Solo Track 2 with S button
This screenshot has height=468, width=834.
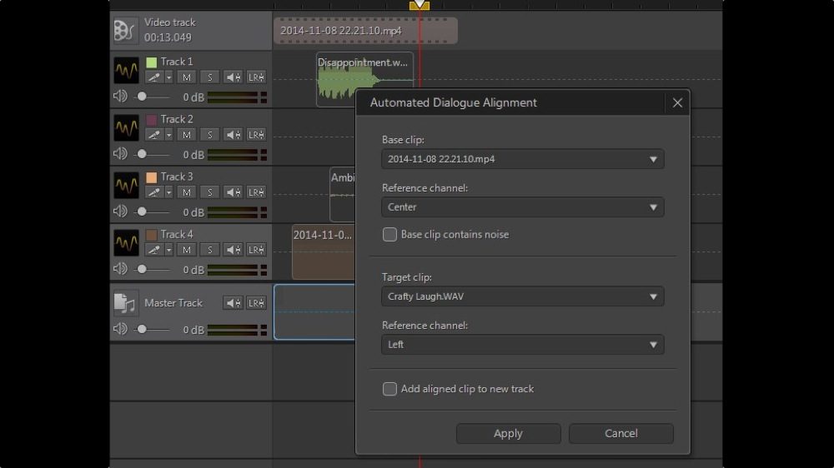click(209, 135)
